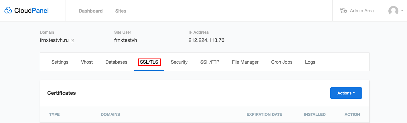The height and width of the screenshot is (123, 407).
Task: Click the CloudPanel brand name text
Action: coord(31,11)
